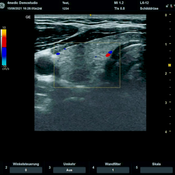
Task: Click the yellow probe orientation triangle above image
Action: (x=91, y=15)
